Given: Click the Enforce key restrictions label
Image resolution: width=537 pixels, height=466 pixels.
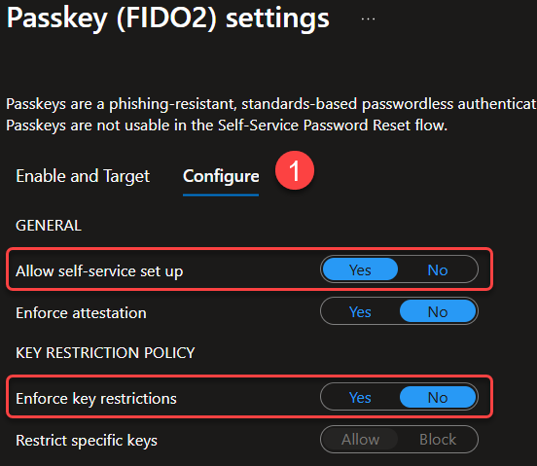Looking at the screenshot, I should click(96, 399).
